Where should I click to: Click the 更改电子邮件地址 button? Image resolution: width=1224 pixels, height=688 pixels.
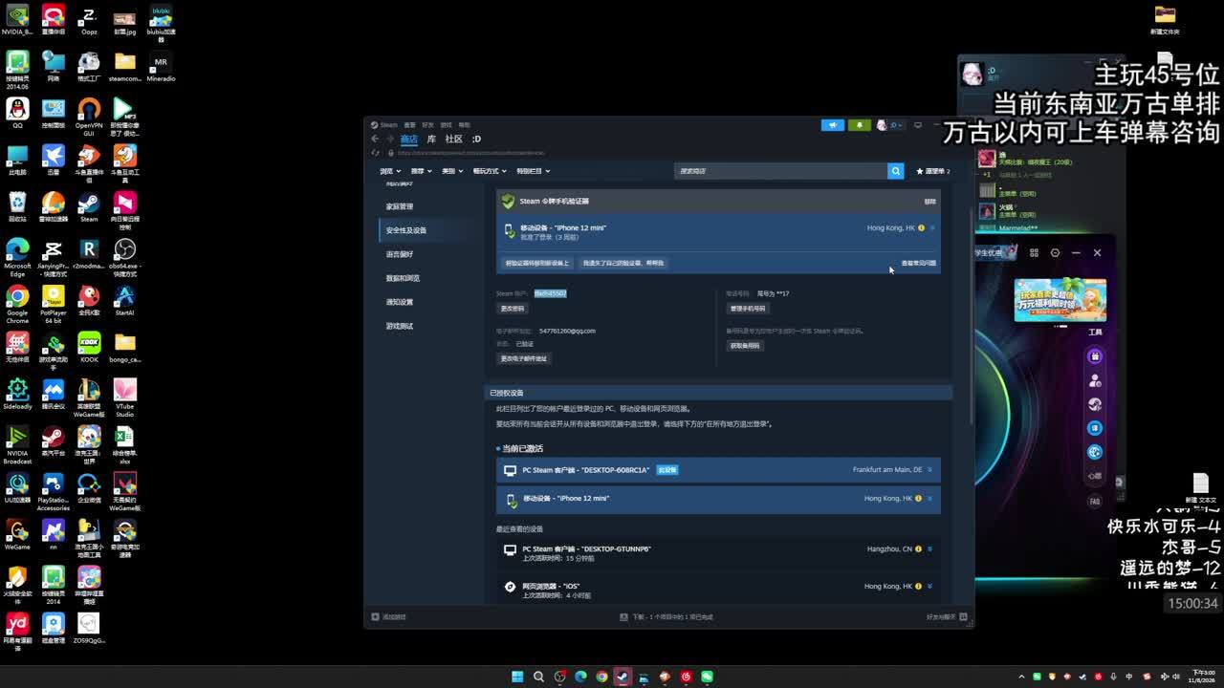pyautogui.click(x=524, y=358)
